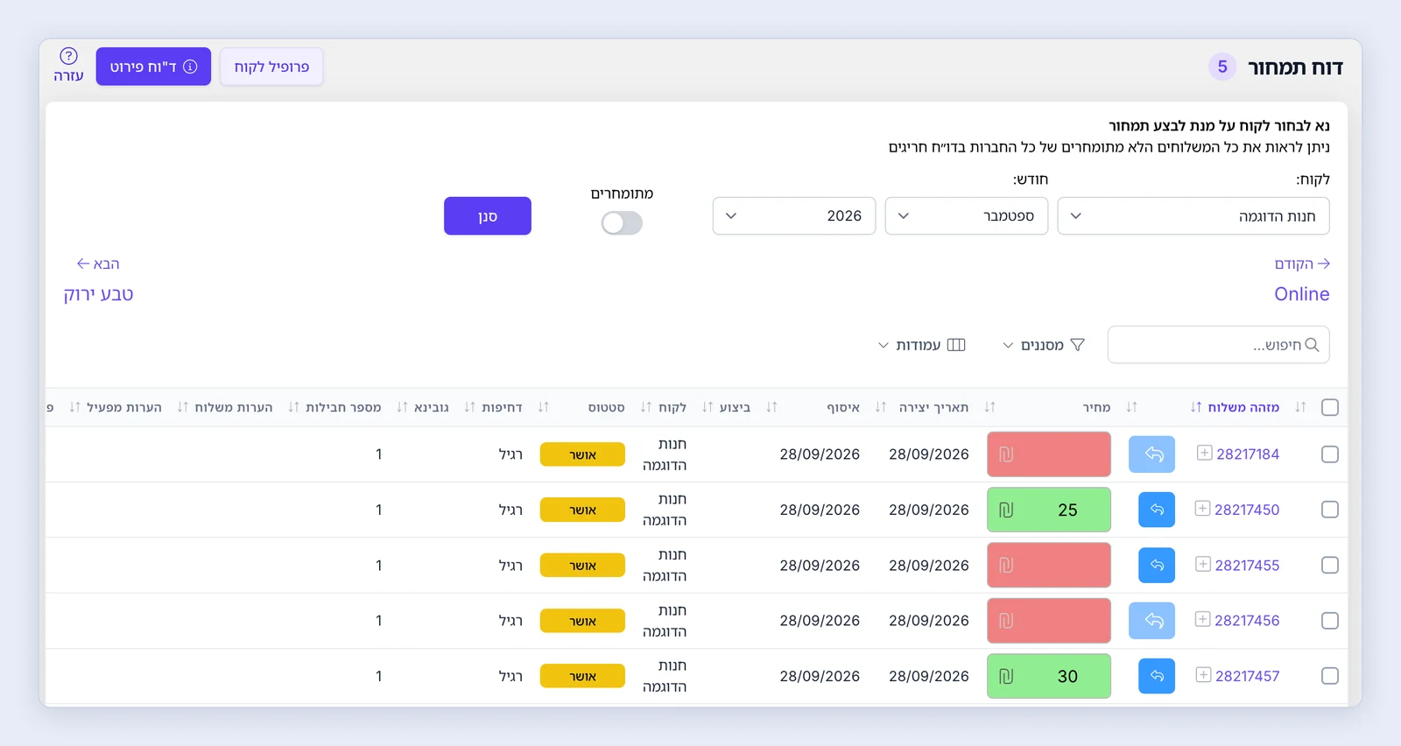This screenshot has width=1401, height=746.
Task: Sort by the מספר חבילות column arrows
Action: 293,407
